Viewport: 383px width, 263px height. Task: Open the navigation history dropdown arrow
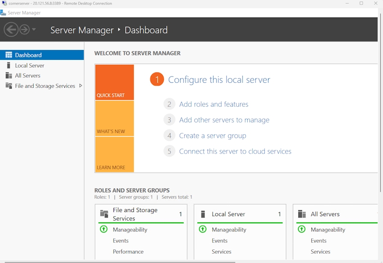click(33, 30)
